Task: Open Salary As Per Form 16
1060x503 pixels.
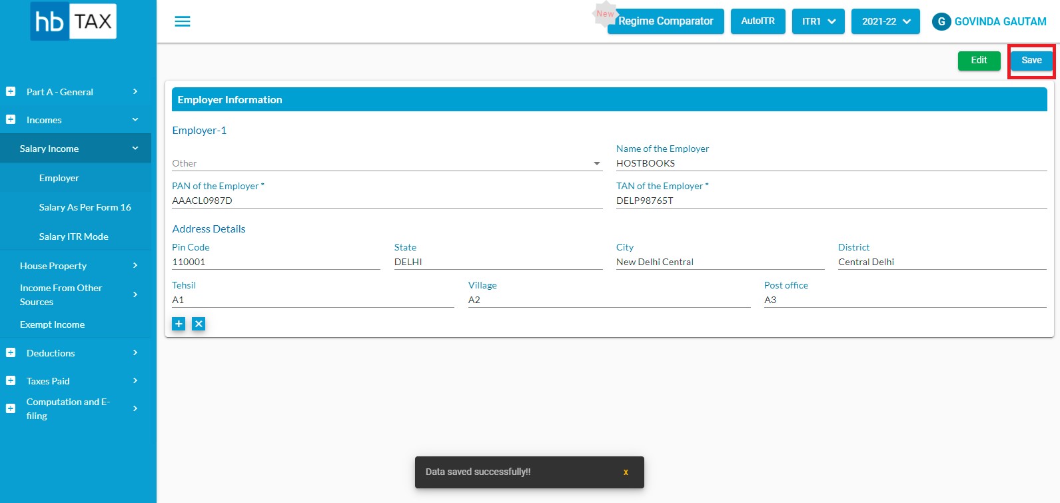Action: coord(85,207)
